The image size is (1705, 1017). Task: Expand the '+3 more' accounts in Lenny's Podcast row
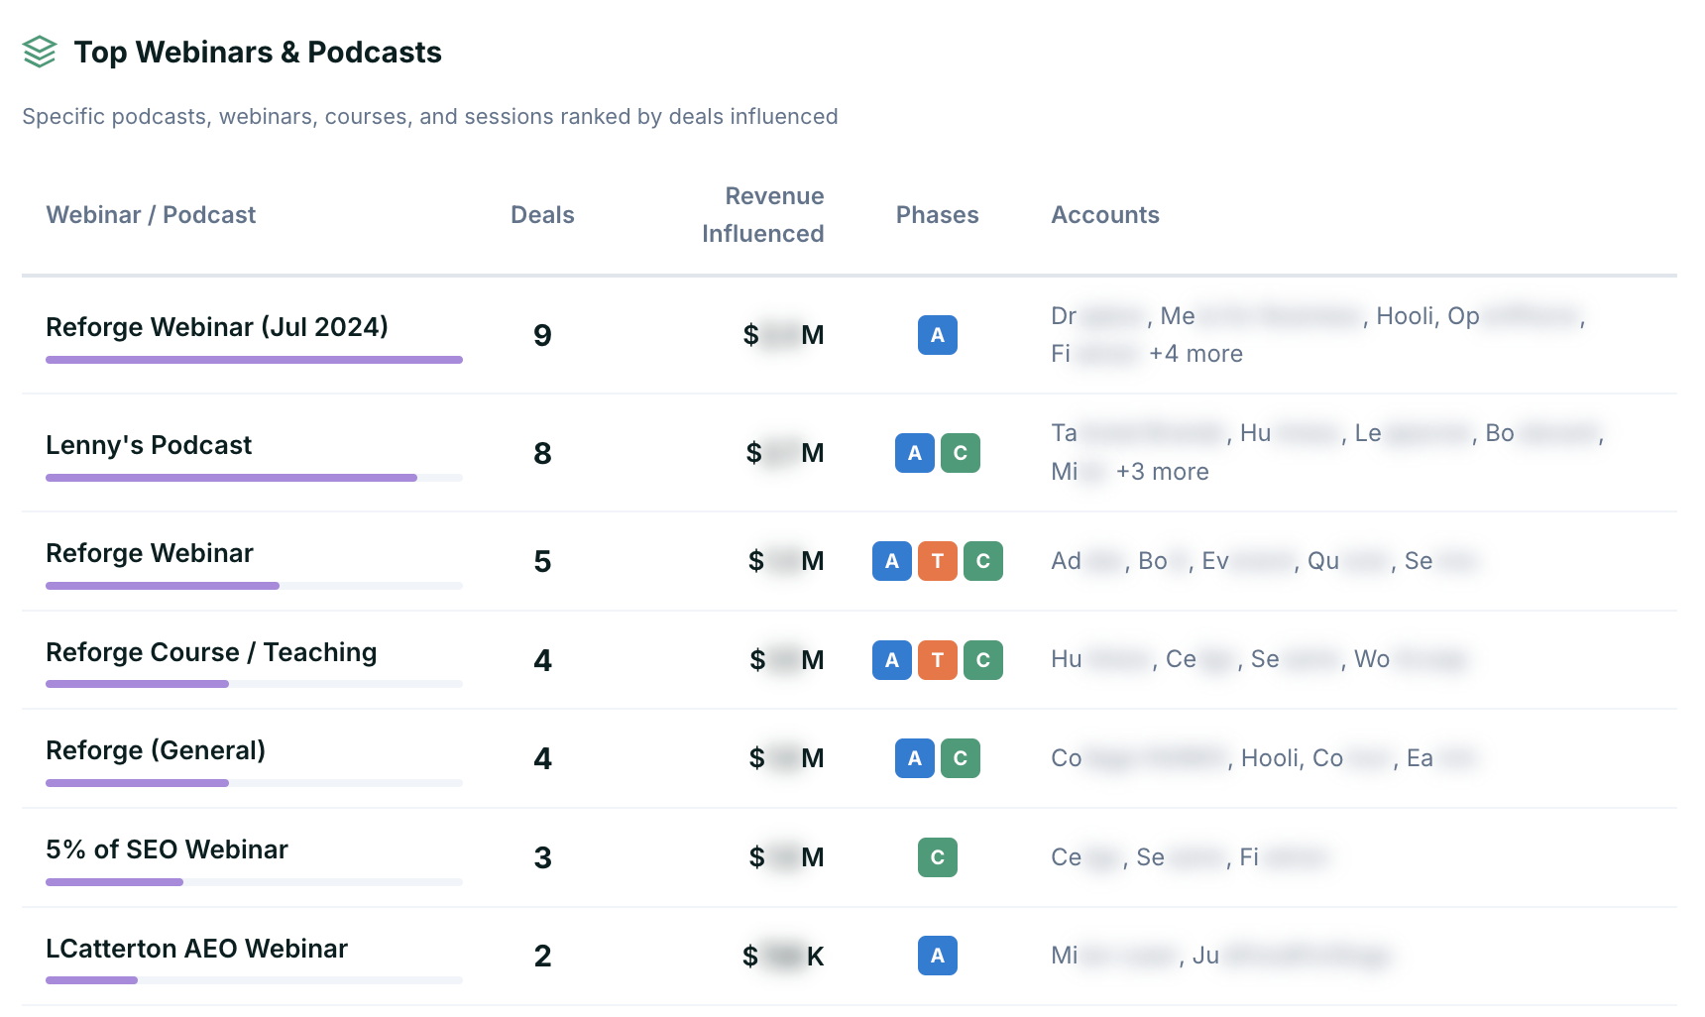coord(1162,472)
